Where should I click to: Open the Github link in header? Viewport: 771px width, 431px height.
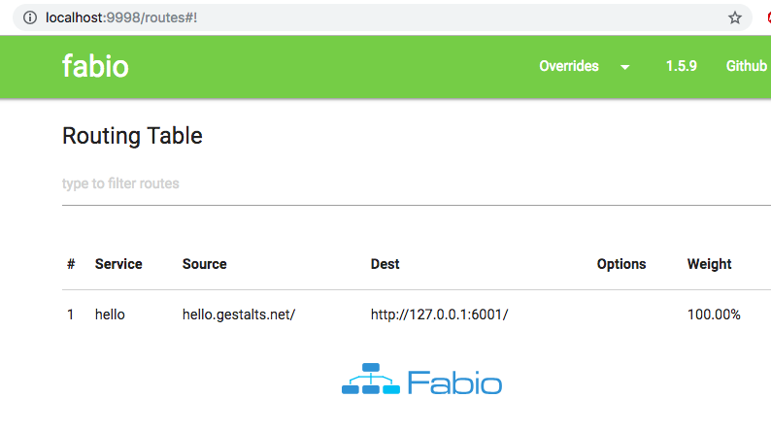(747, 66)
